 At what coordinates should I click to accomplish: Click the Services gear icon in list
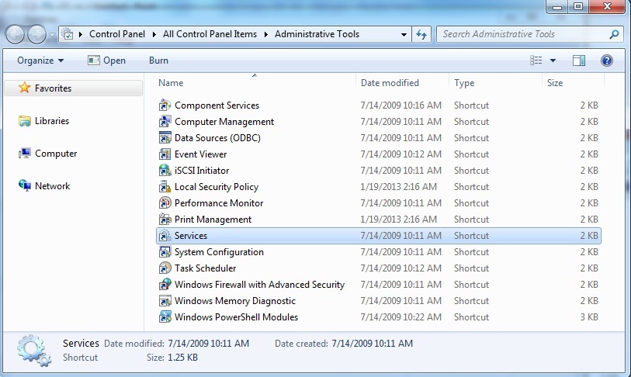tap(165, 236)
